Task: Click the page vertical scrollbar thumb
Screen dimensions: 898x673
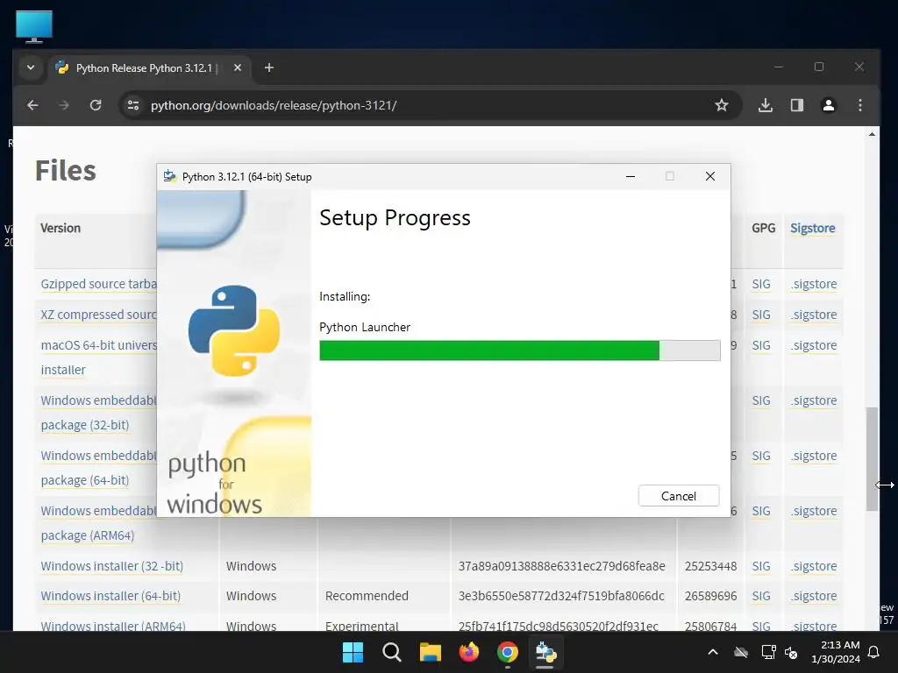Action: click(x=872, y=458)
